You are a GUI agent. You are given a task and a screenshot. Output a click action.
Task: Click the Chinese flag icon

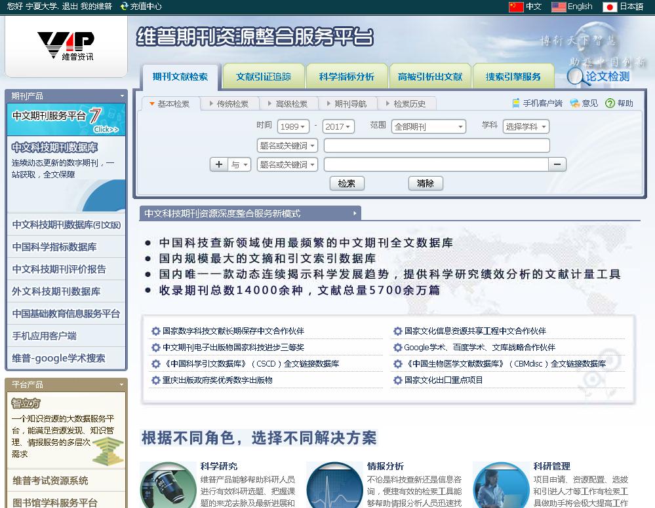(516, 7)
